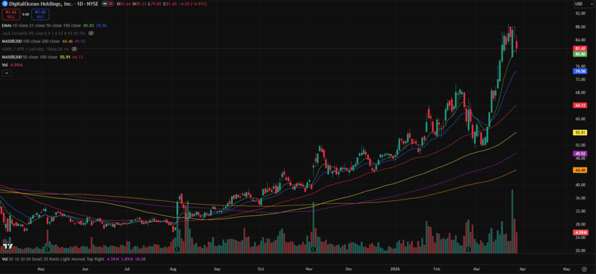Click the DigitalOcean symbol logo icon

(x=5, y=4)
